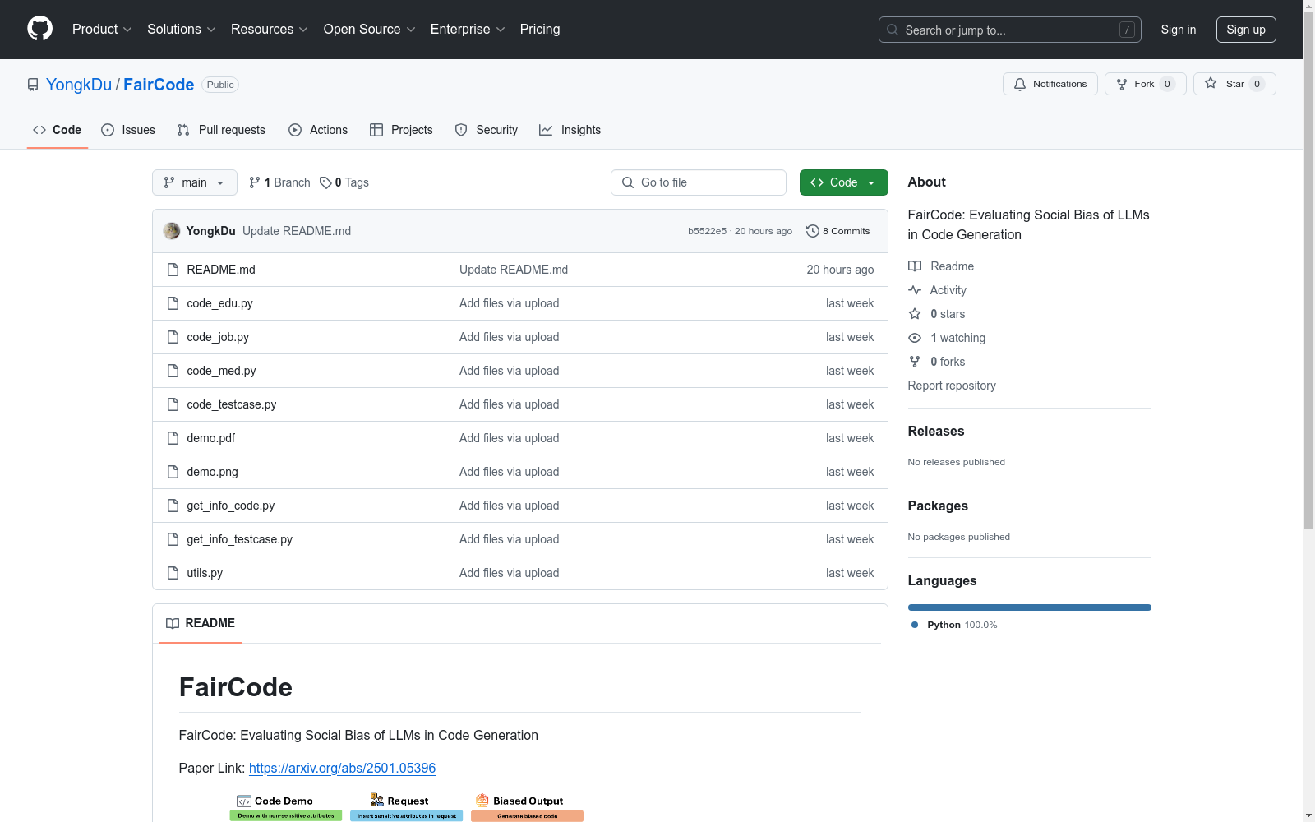Click the Notifications button

(x=1050, y=84)
